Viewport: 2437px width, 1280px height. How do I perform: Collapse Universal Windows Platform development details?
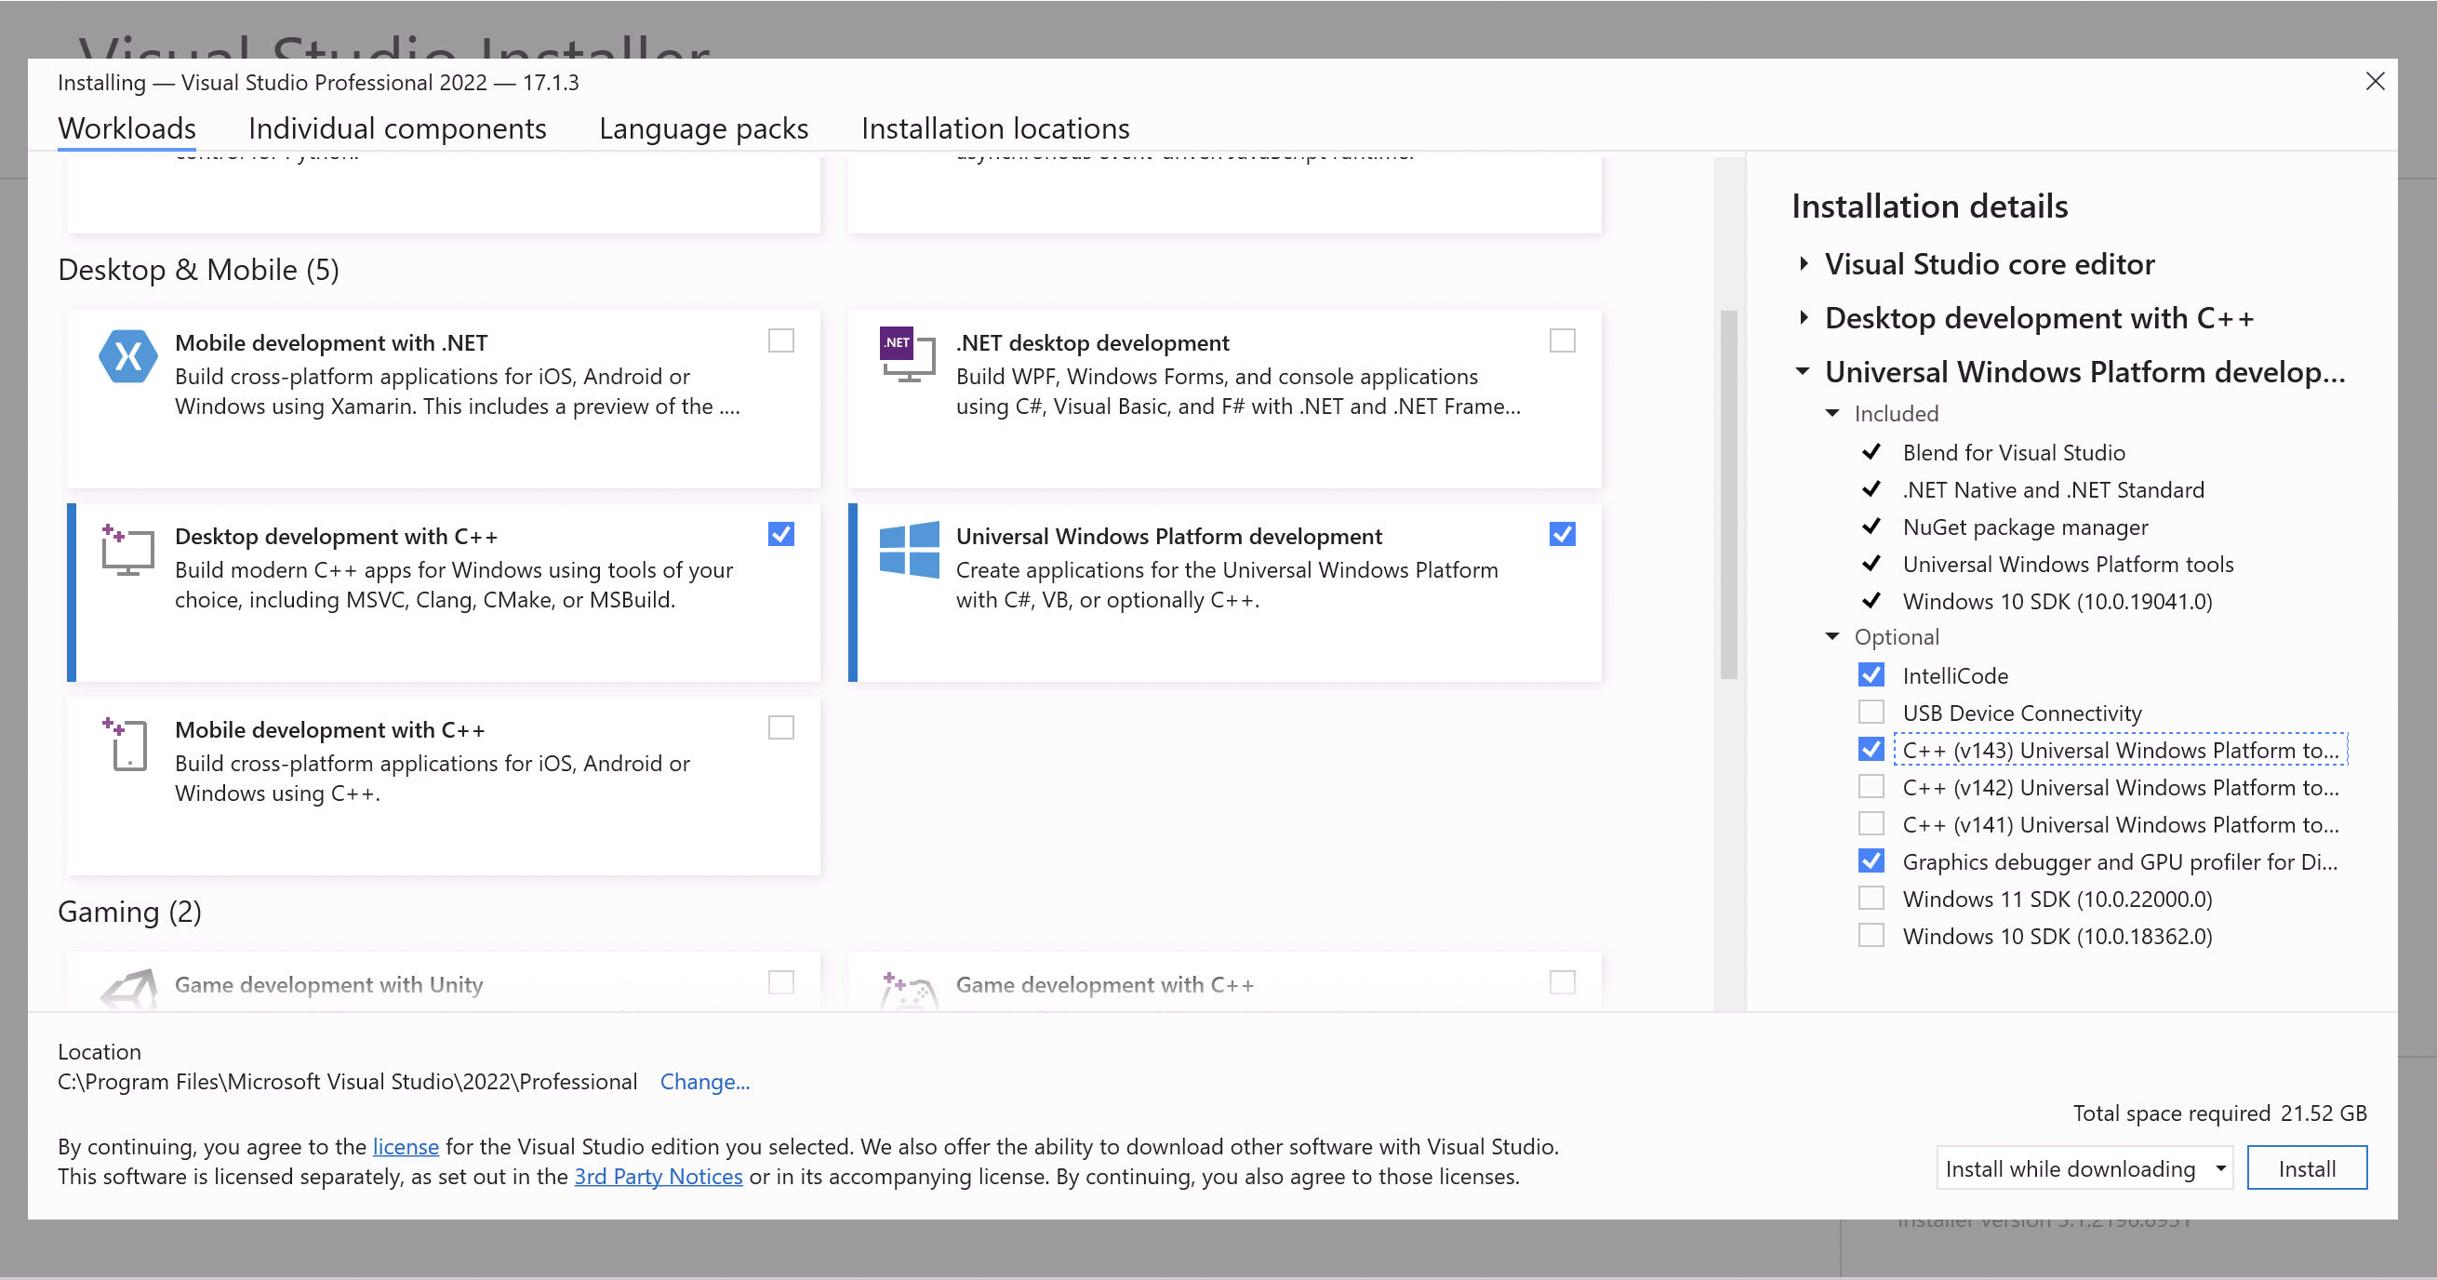pos(1803,372)
